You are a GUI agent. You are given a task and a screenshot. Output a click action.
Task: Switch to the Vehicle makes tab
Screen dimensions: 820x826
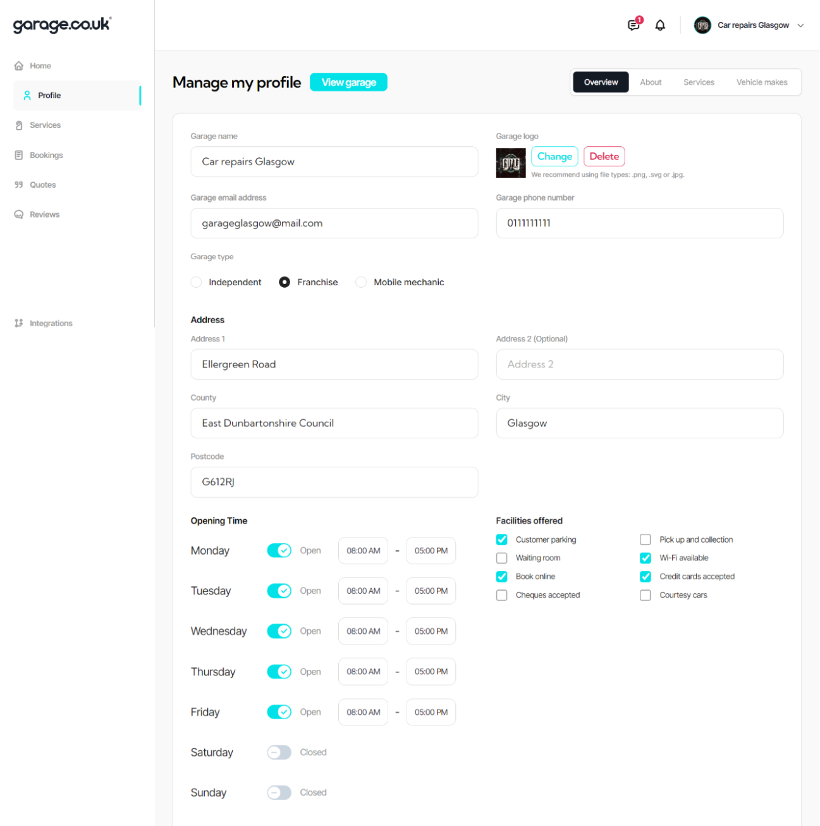tap(761, 82)
